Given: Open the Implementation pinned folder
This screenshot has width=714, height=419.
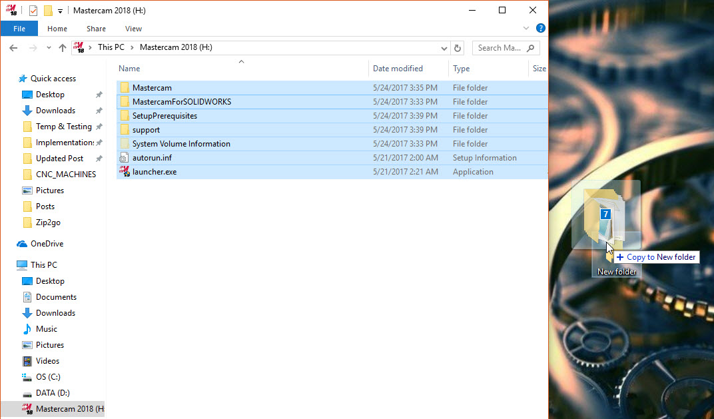Looking at the screenshot, I should [65, 142].
